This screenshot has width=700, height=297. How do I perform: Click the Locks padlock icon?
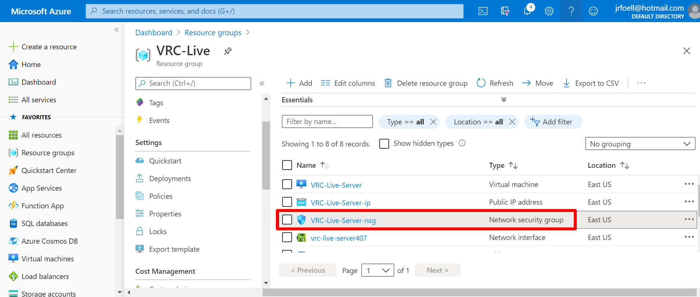140,231
